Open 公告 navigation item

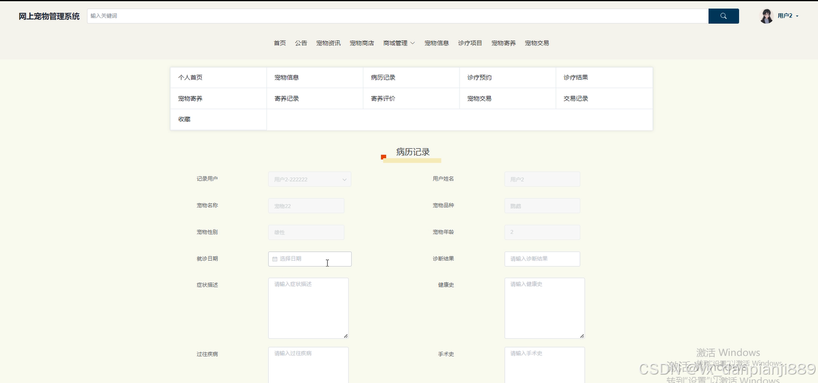point(301,43)
